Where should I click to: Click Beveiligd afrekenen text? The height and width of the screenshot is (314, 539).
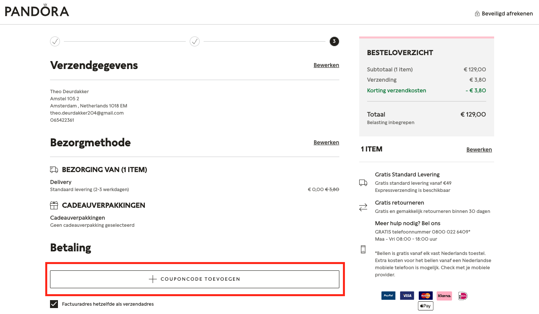(507, 13)
